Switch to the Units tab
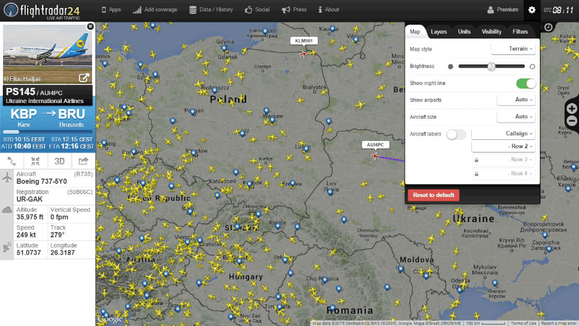This screenshot has width=579, height=326. coord(464,32)
